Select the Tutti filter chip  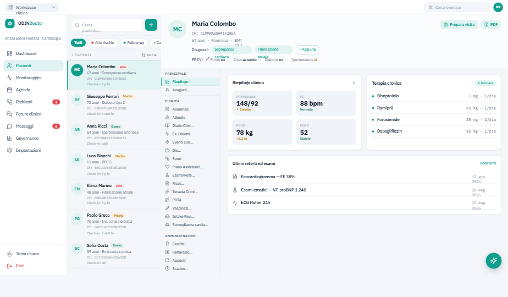tap(78, 43)
